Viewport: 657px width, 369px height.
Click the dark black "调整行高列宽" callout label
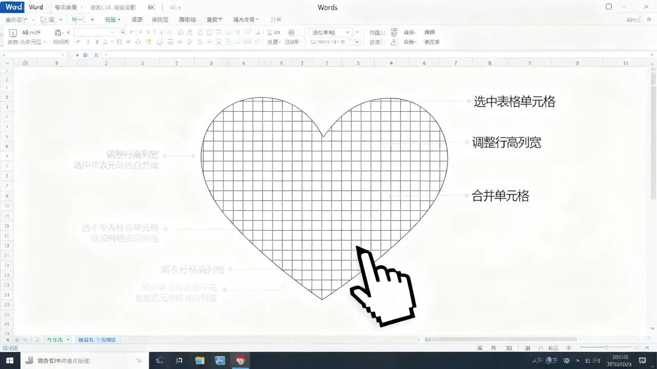click(507, 142)
